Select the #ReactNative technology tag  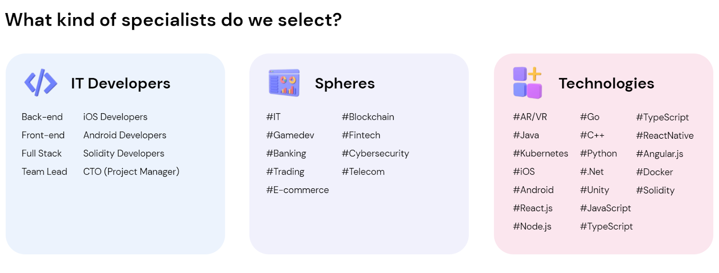tap(665, 136)
